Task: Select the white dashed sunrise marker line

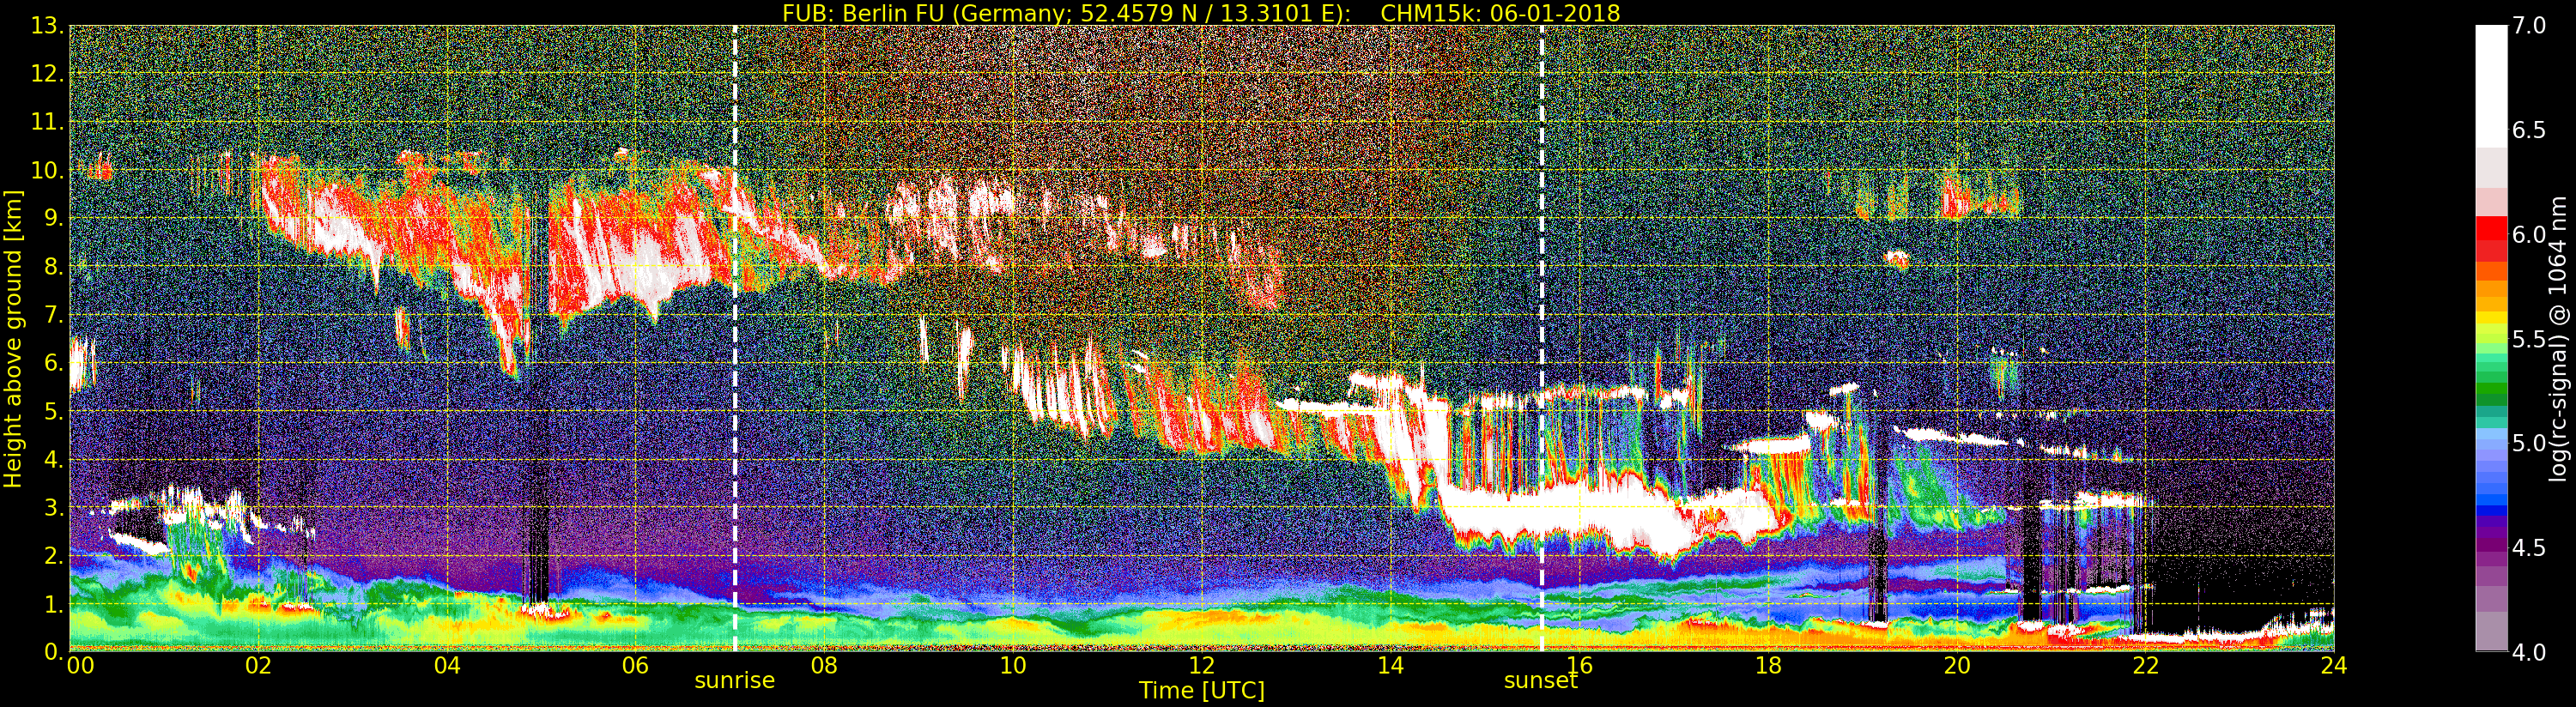Action: pyautogui.click(x=735, y=339)
